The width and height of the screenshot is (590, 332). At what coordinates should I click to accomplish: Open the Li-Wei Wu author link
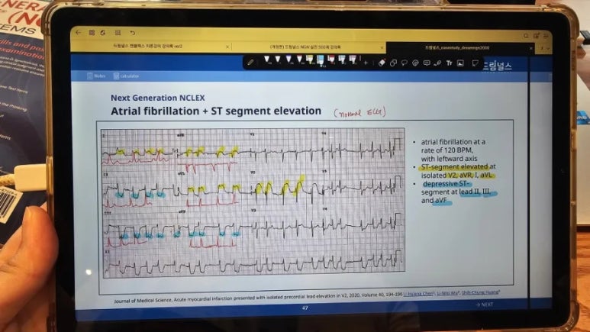[448, 293]
